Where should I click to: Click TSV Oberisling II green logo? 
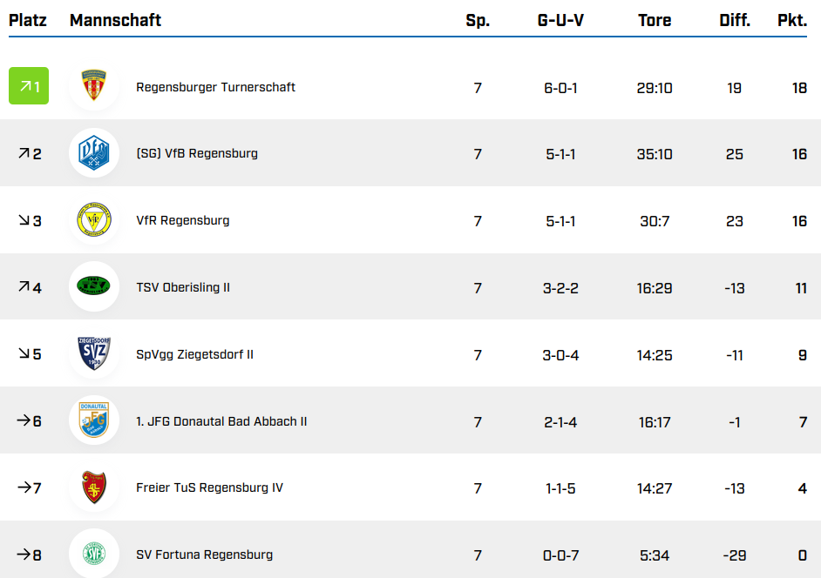pyautogui.click(x=93, y=286)
